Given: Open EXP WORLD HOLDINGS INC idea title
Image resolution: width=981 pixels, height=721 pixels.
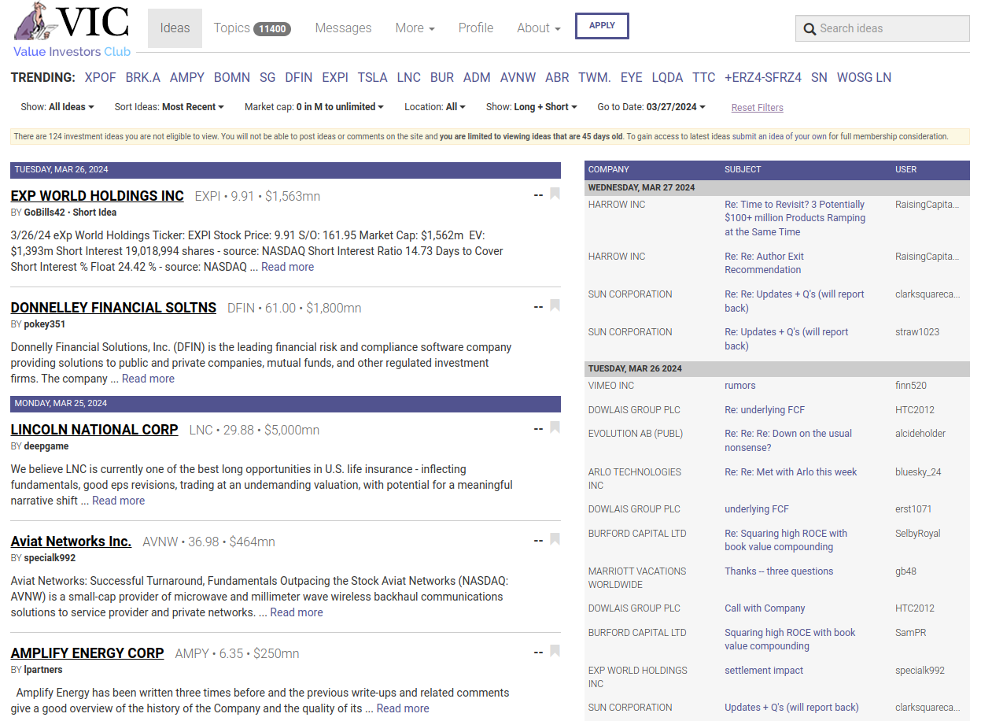Looking at the screenshot, I should [98, 196].
